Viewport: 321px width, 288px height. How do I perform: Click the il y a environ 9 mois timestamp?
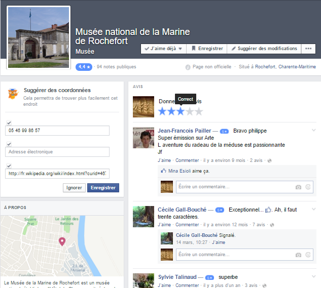point(224,160)
